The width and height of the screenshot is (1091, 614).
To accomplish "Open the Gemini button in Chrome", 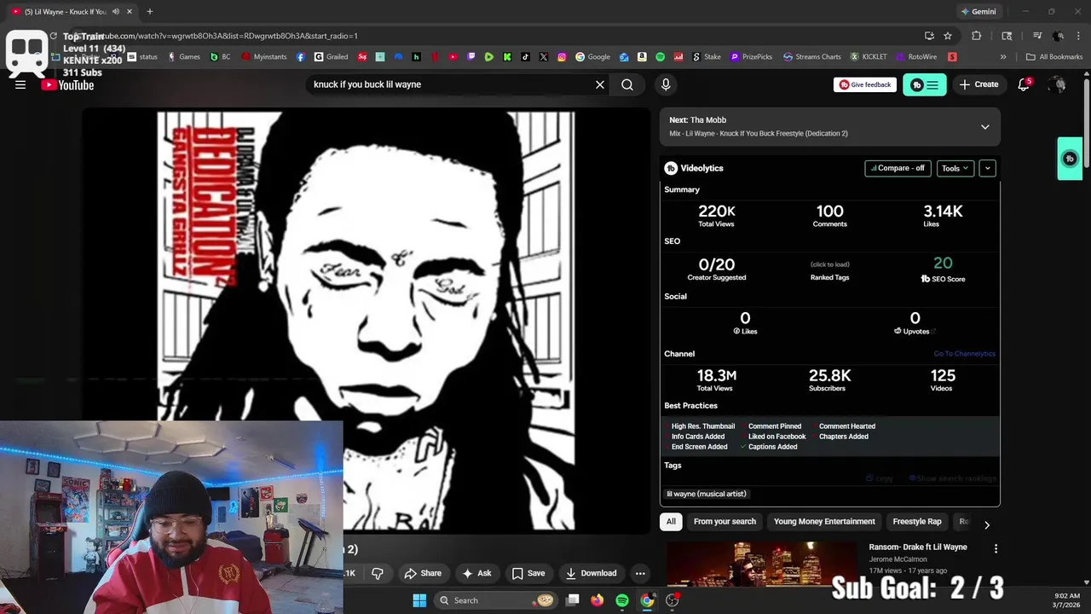I will point(978,12).
